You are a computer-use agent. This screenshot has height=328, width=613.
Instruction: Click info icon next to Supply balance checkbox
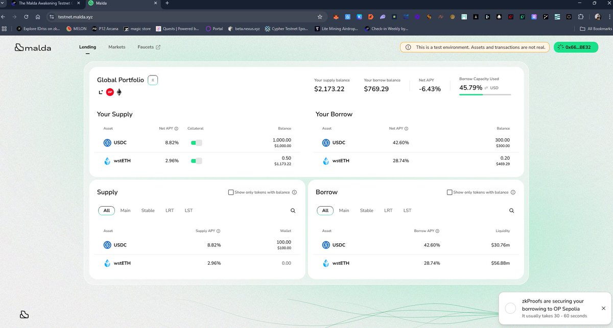point(294,192)
